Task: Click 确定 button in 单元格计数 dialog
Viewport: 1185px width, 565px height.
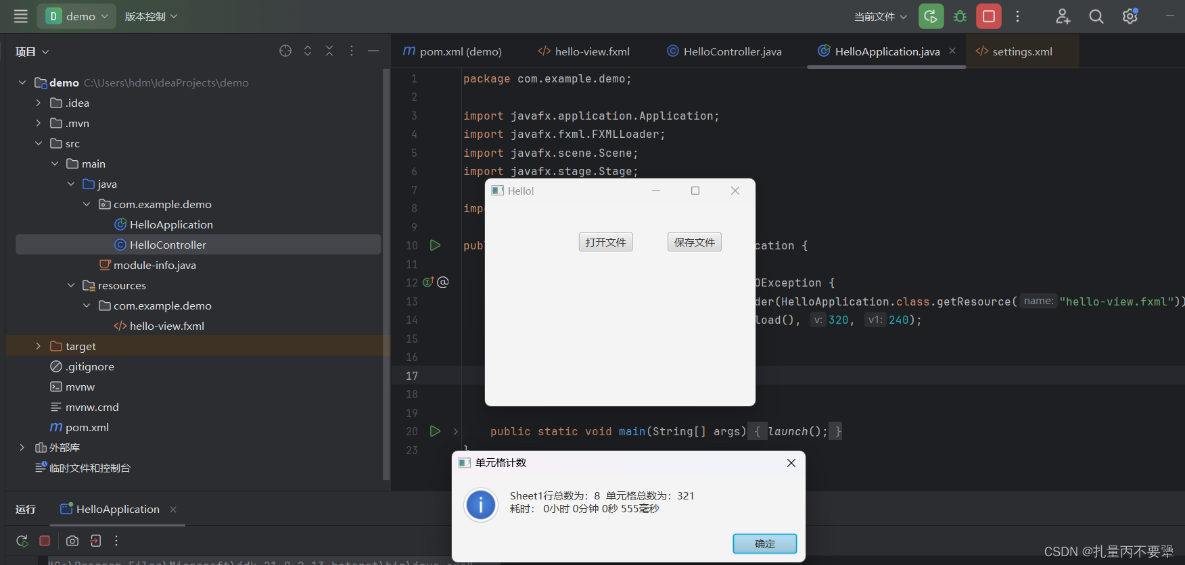Action: [x=765, y=543]
